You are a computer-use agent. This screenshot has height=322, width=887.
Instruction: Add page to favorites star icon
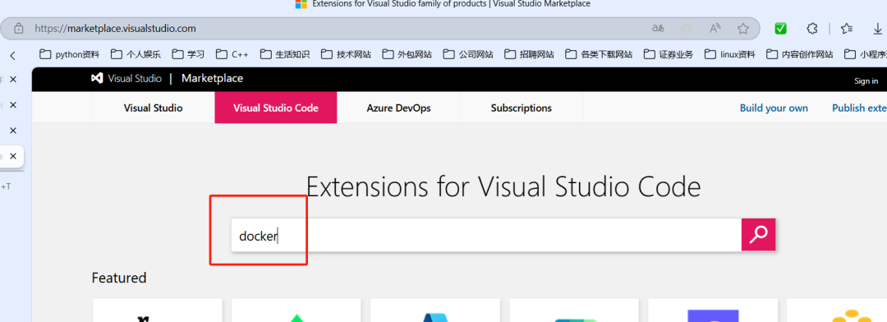pyautogui.click(x=742, y=28)
